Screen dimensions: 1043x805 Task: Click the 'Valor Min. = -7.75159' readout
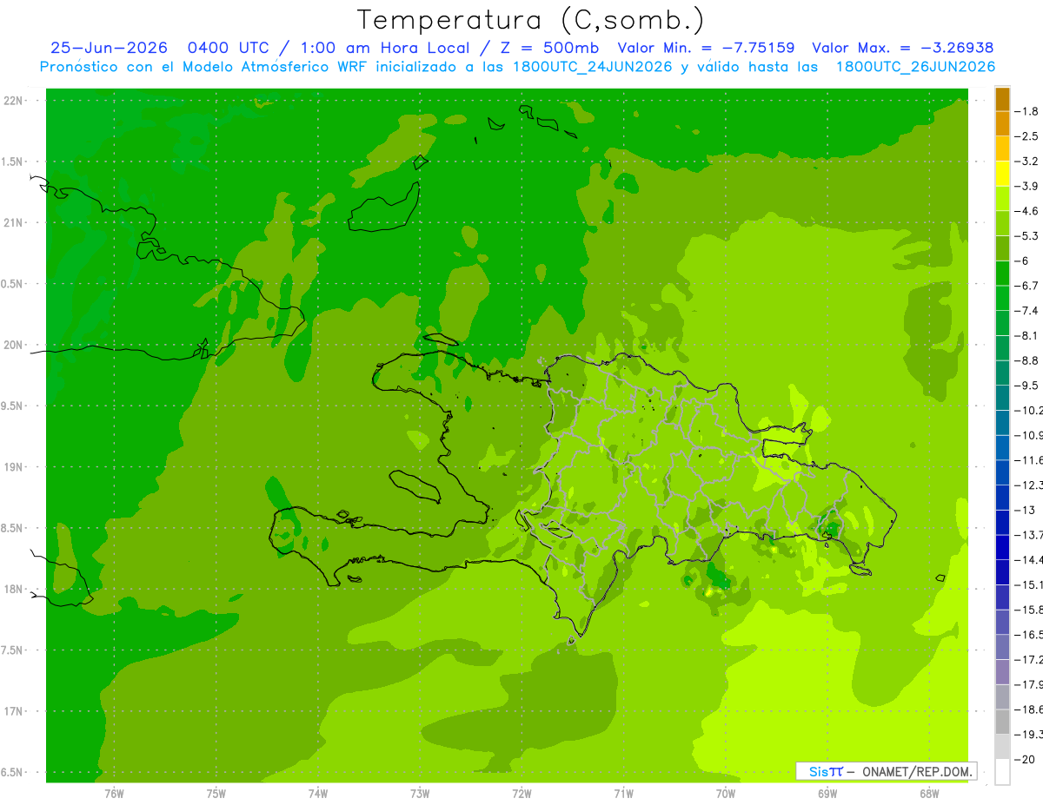707,48
